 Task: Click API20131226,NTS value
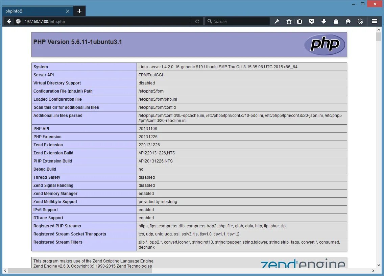click(155, 161)
